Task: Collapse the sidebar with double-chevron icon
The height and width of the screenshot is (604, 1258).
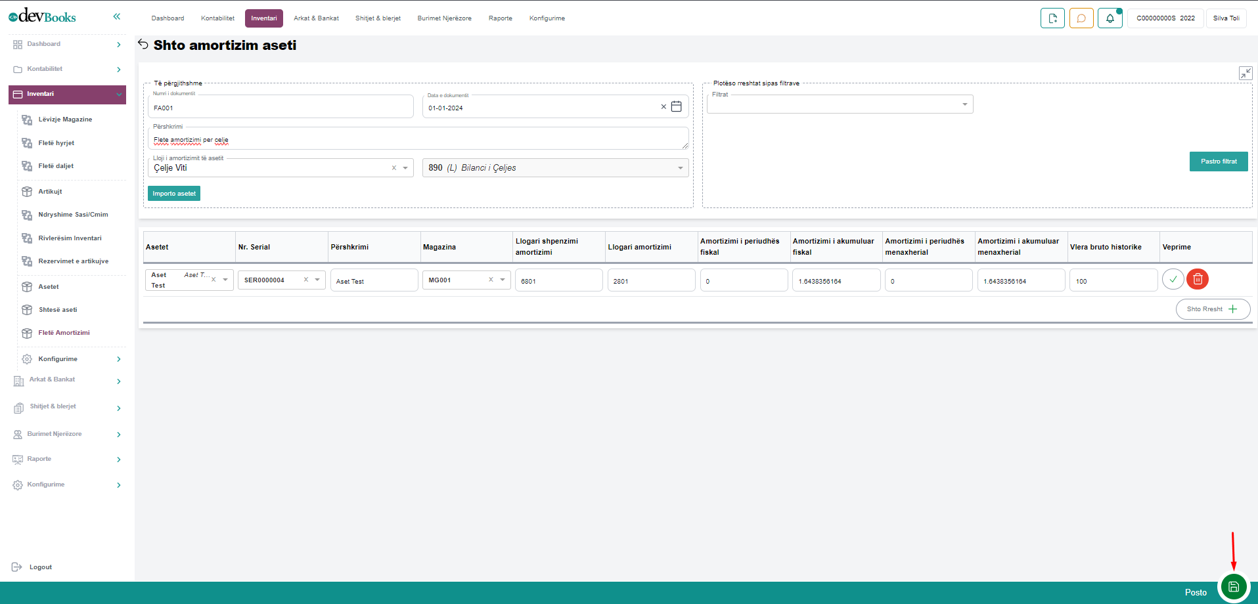Action: (117, 16)
